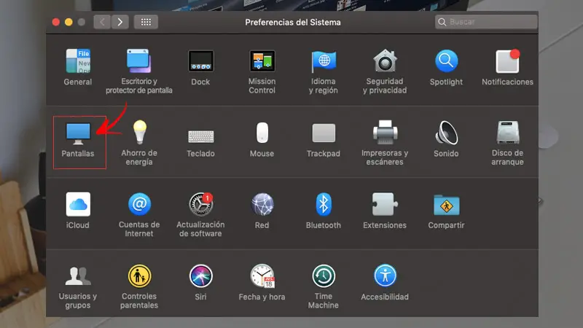Open Trackpad preferences
The height and width of the screenshot is (328, 583).
pyautogui.click(x=324, y=140)
